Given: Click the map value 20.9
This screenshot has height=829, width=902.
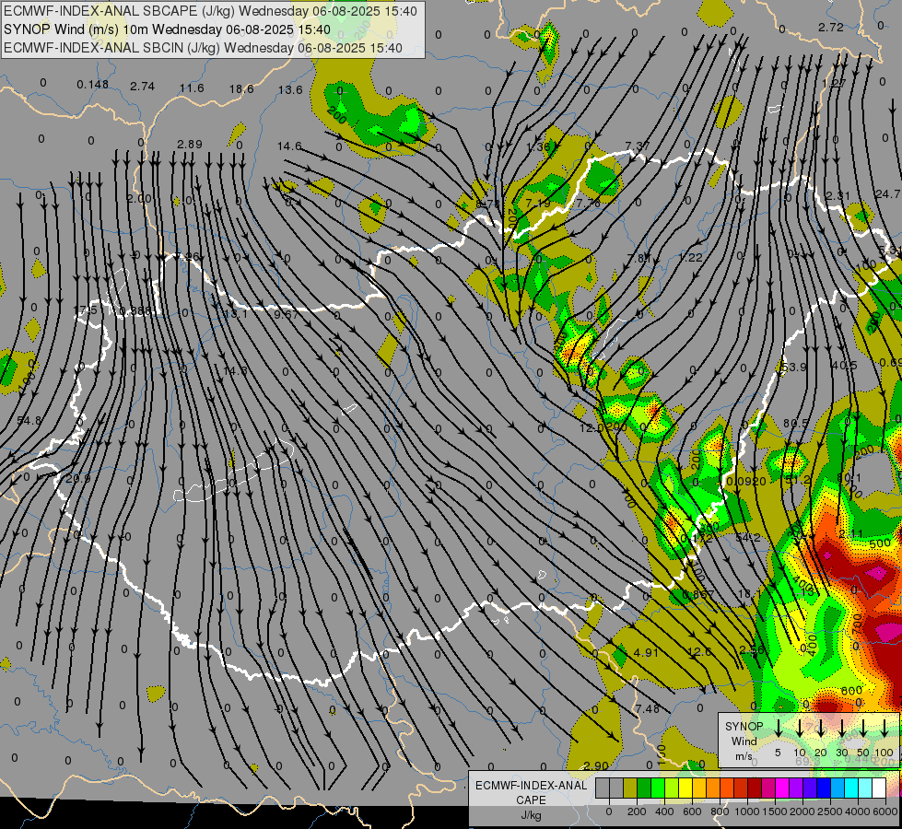Looking at the screenshot, I should coord(77,478).
